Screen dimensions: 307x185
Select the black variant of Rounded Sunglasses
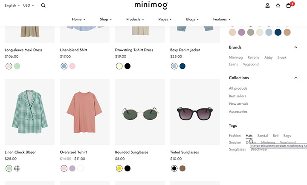pos(127,168)
